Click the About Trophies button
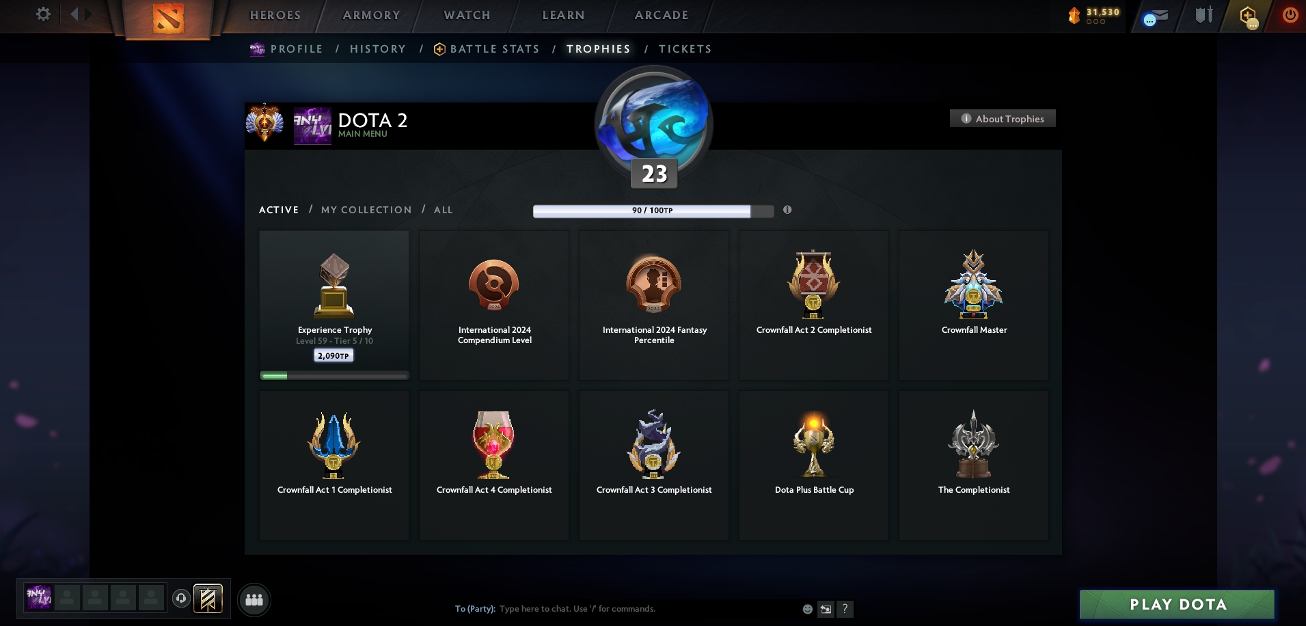 [1003, 118]
